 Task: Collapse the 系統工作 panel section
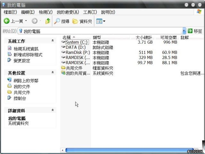click(53, 40)
